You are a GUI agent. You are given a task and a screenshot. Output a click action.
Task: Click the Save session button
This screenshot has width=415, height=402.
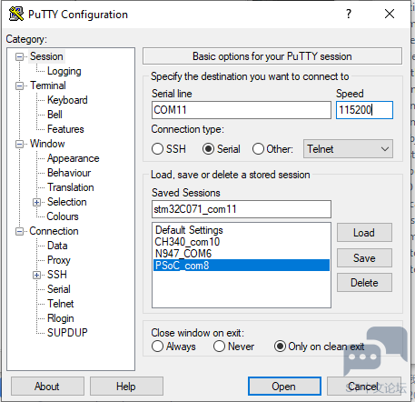(364, 258)
